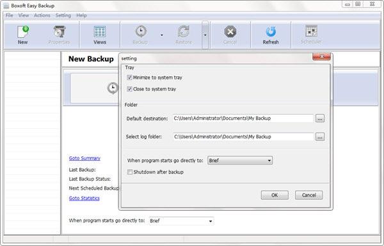Enable Shutdown after backup checkbox

pos(130,172)
